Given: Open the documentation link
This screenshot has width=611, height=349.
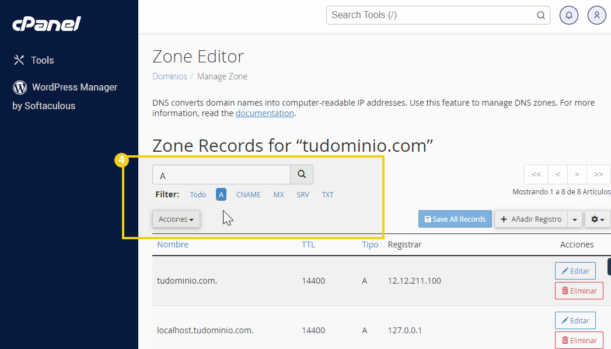Looking at the screenshot, I should tap(264, 113).
